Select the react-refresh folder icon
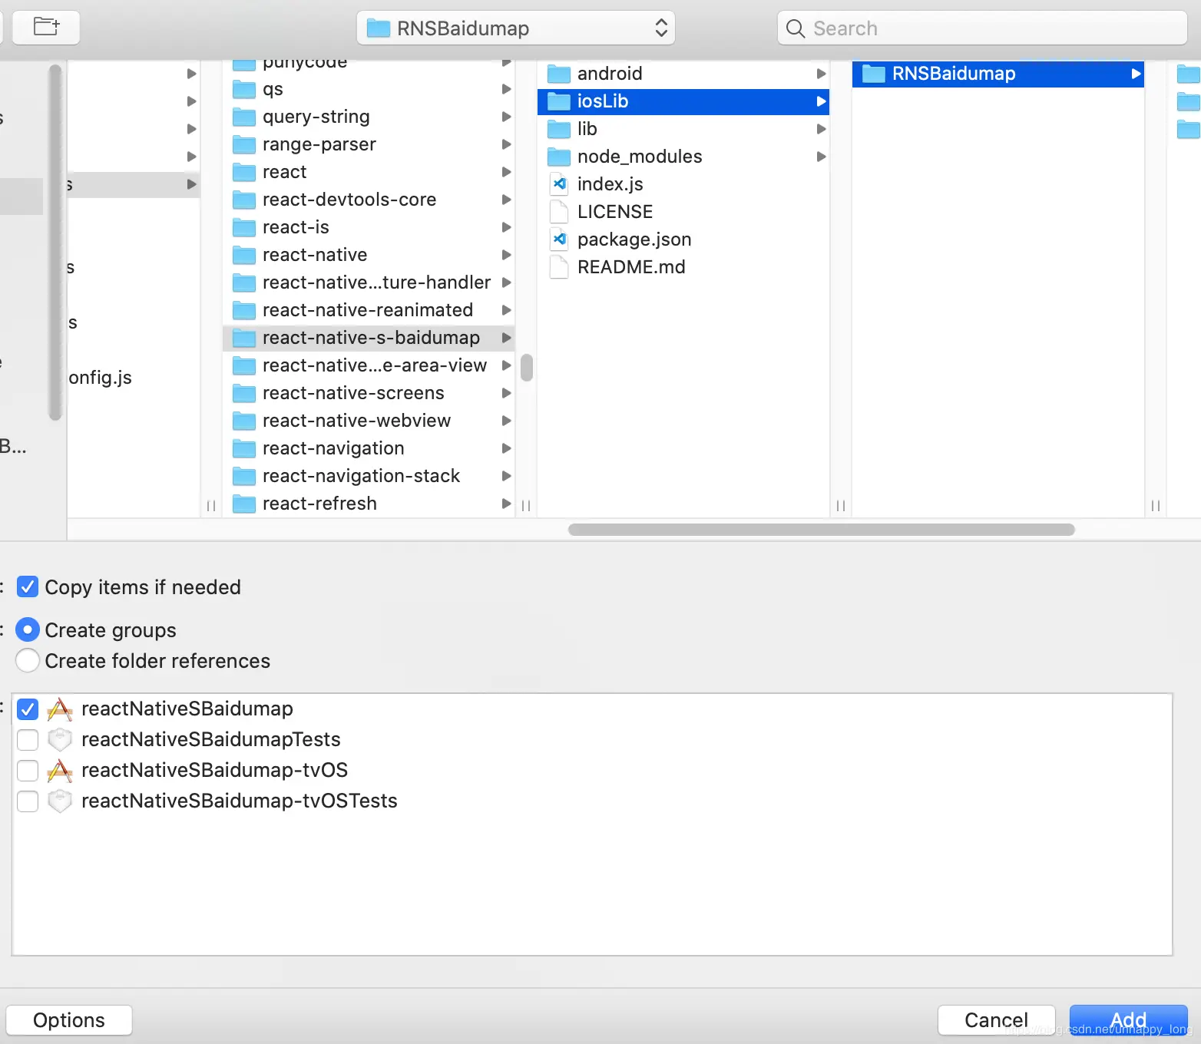The height and width of the screenshot is (1044, 1201). coord(244,504)
